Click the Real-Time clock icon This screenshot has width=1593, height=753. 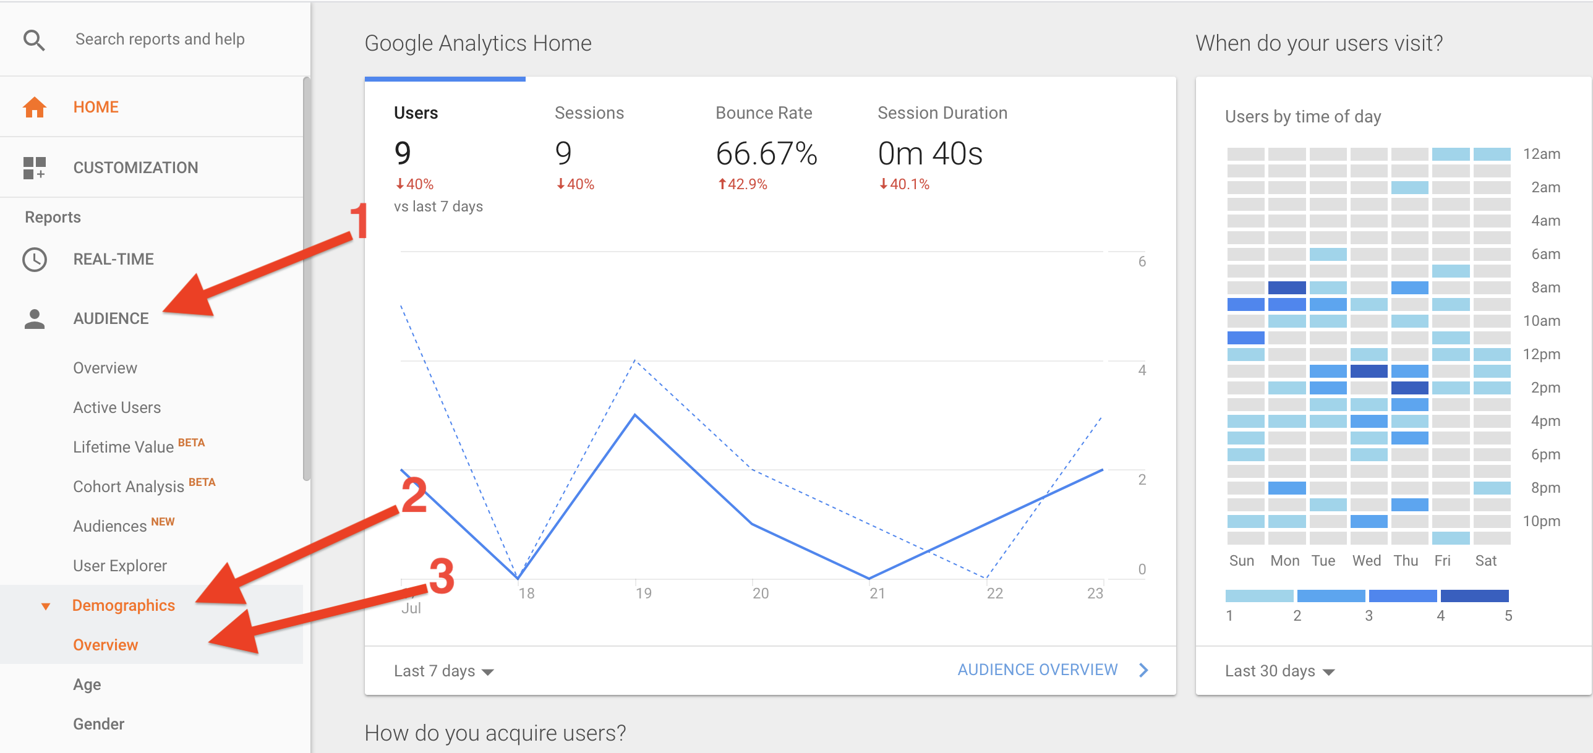(34, 259)
